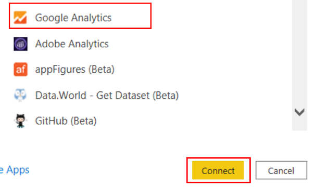Select the Adobe Analytics connector label
Image resolution: width=328 pixels, height=196 pixels.
click(72, 44)
